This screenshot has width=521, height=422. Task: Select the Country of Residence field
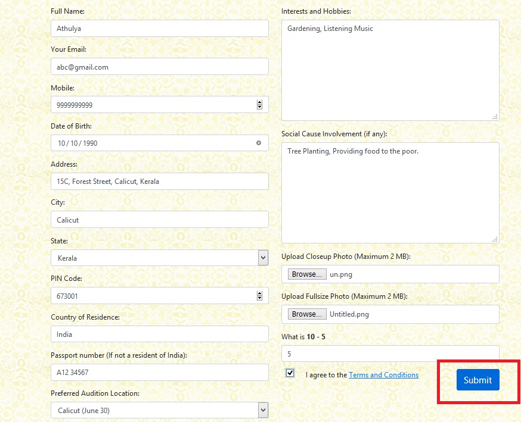159,334
